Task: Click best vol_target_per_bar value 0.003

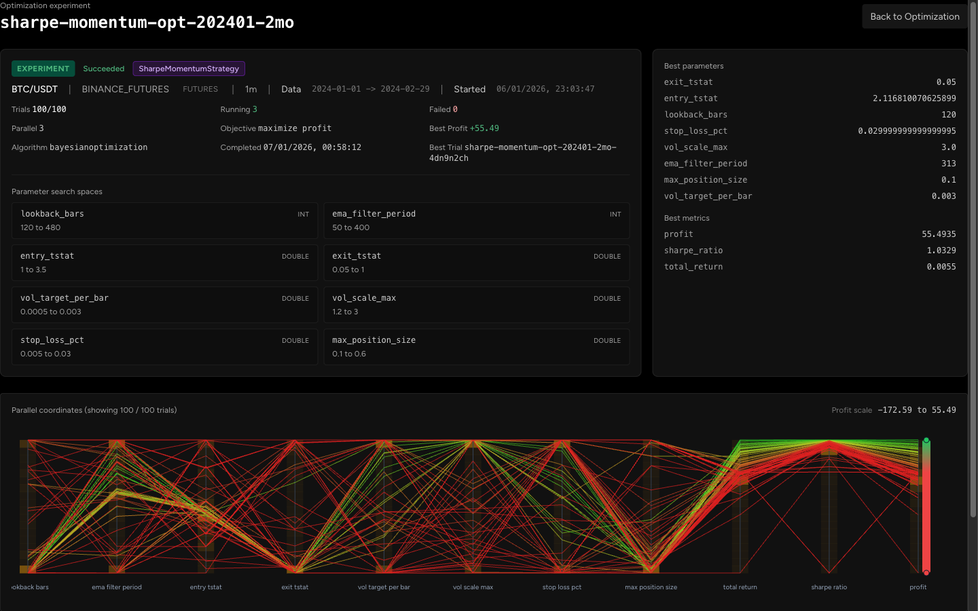Action: click(x=943, y=196)
